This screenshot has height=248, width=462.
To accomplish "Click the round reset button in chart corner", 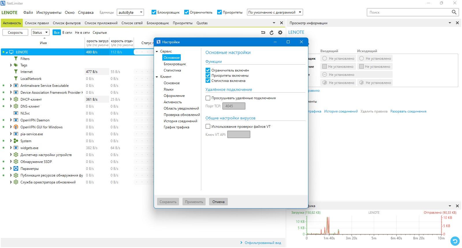I will click(x=455, y=241).
